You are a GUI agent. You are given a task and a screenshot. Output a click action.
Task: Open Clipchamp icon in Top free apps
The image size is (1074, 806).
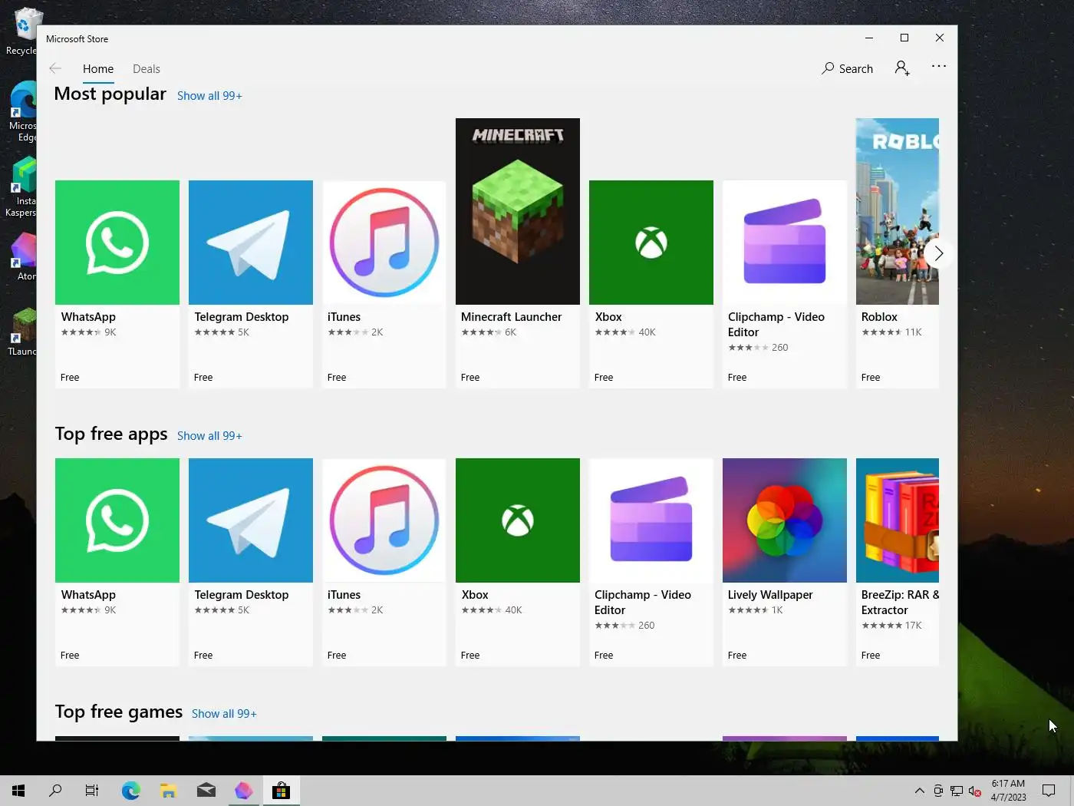click(651, 520)
